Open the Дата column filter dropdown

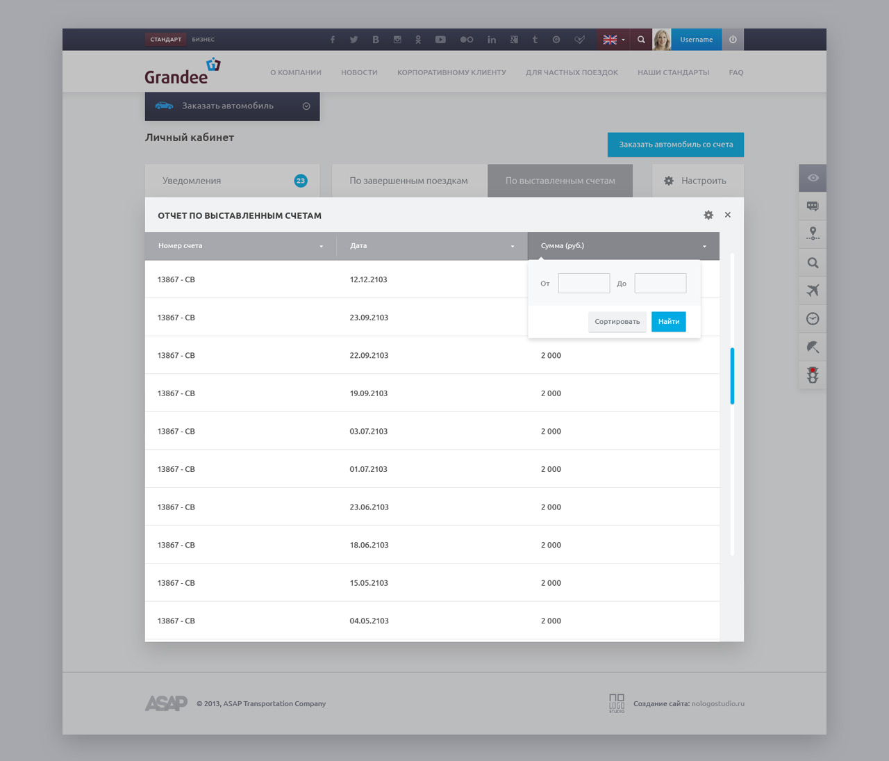coord(513,247)
